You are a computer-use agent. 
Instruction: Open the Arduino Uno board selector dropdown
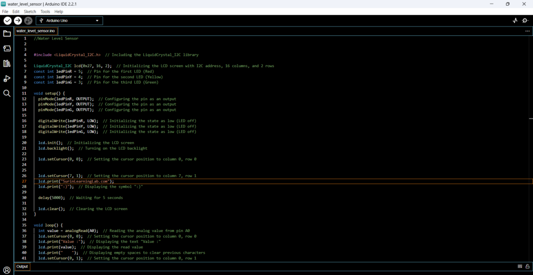click(x=69, y=21)
